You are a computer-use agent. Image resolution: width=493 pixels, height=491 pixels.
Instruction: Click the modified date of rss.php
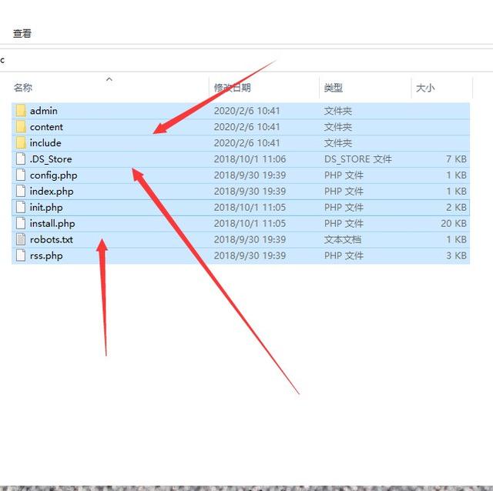coord(250,256)
